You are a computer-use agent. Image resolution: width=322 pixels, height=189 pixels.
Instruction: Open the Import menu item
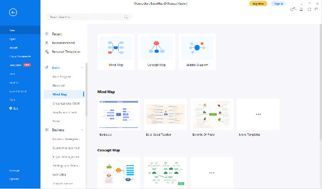point(13,47)
